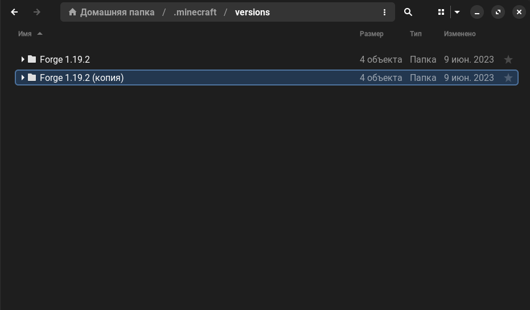The width and height of the screenshot is (530, 310).
Task: Click folder icon of Forge 1.19.2
Action: [x=32, y=59]
